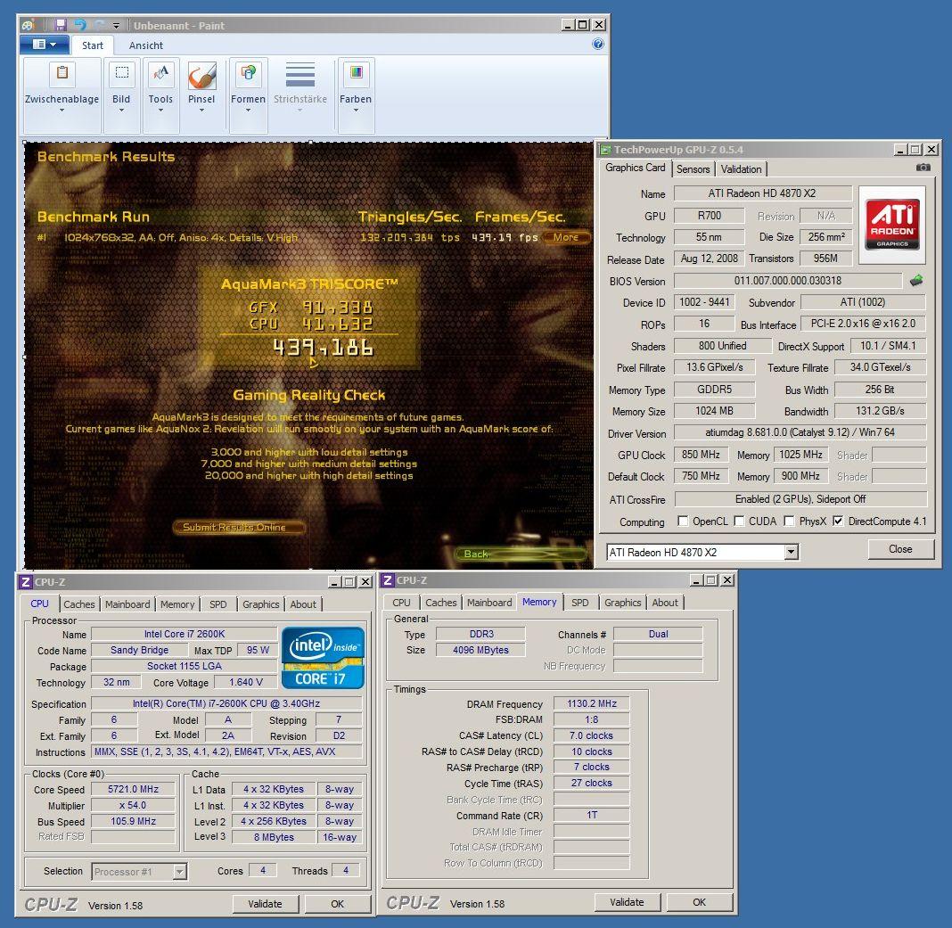952x928 pixels.
Task: Toggle the CUDA checkbox
Action: [739, 521]
